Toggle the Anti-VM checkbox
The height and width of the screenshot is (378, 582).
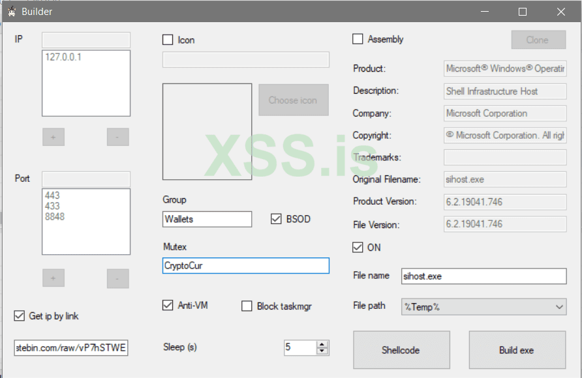click(168, 306)
